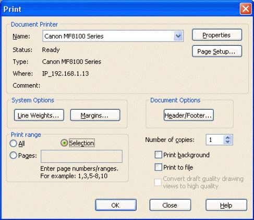Click the Number of copies field
Screen dimensions: 254x220
(214, 140)
